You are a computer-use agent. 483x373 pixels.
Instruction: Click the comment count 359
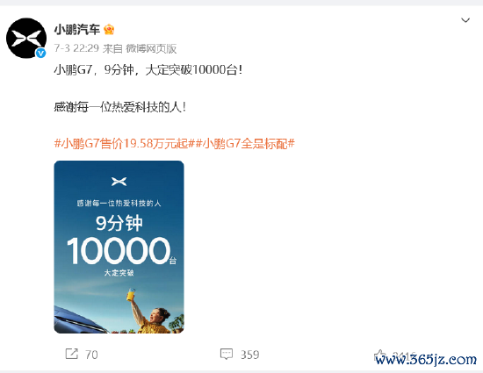tap(249, 355)
